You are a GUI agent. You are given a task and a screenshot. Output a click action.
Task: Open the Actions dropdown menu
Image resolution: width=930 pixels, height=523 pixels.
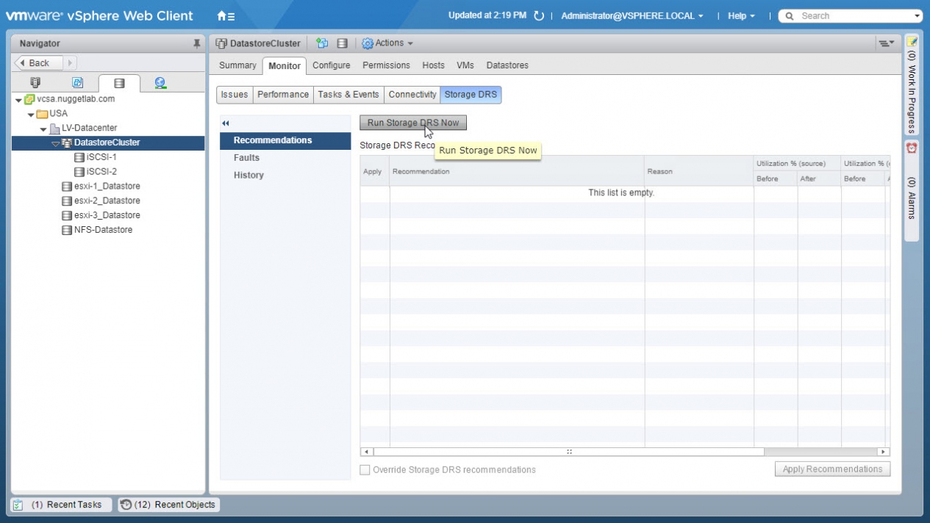387,43
